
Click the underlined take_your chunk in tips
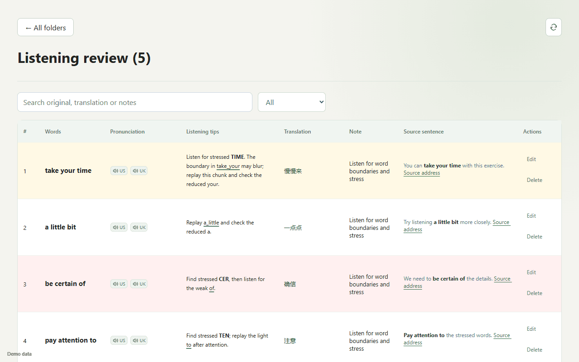tap(228, 166)
